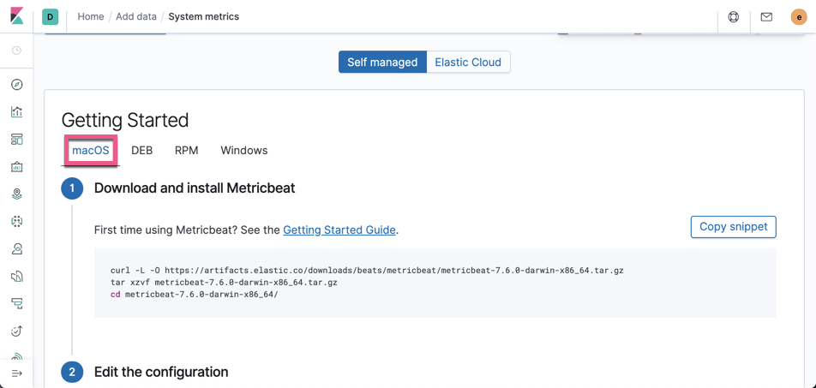Switch to Self managed option
Image resolution: width=816 pixels, height=388 pixels.
(382, 62)
